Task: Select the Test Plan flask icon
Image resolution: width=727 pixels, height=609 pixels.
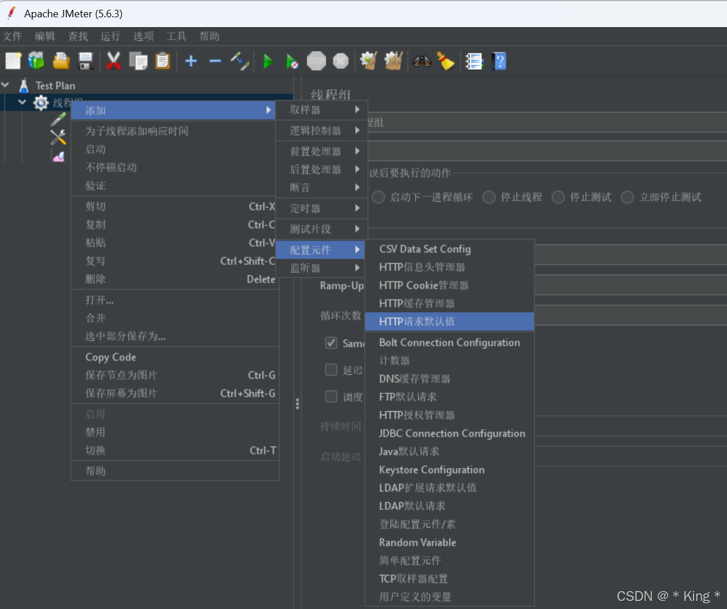Action: click(24, 85)
